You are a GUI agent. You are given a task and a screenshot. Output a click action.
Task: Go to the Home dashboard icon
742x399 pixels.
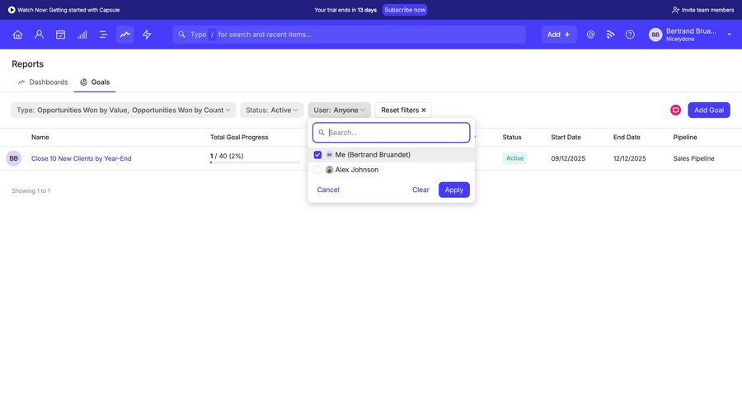17,35
